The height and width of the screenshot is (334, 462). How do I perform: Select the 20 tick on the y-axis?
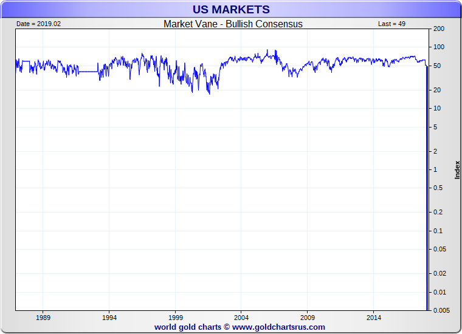tap(437, 90)
